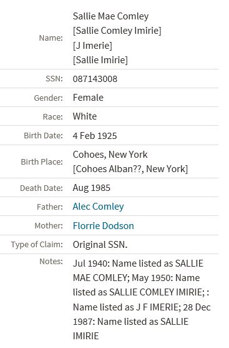The width and height of the screenshot is (229, 348).
Task: Click the Death Date value Aug 1985
Action: pyautogui.click(x=91, y=188)
